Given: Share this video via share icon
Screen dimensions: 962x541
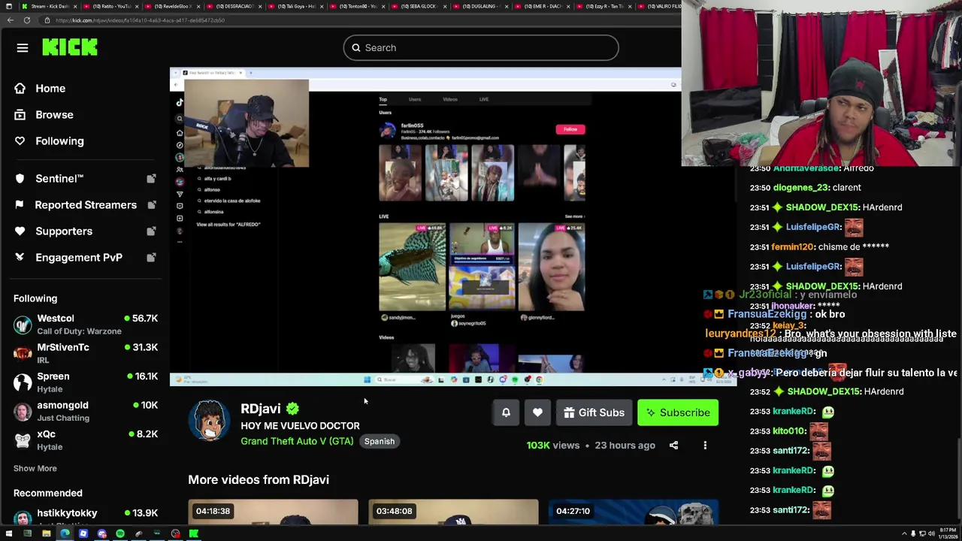Looking at the screenshot, I should point(673,446).
